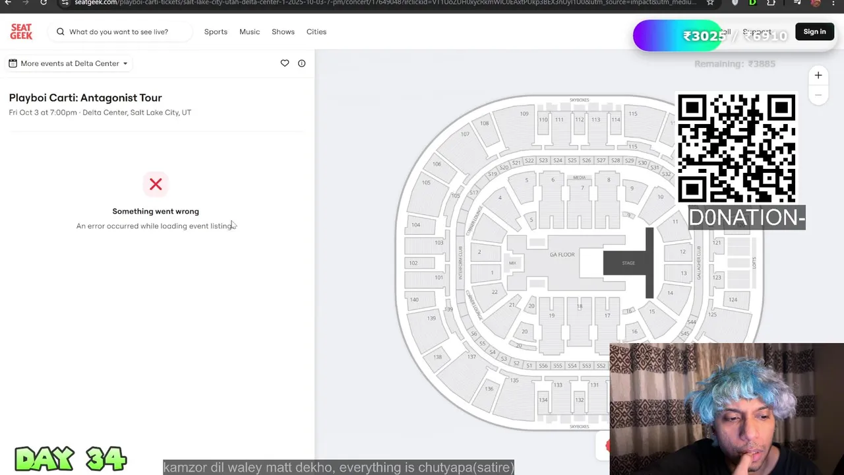
Task: Reload the browser page
Action: 44,3
